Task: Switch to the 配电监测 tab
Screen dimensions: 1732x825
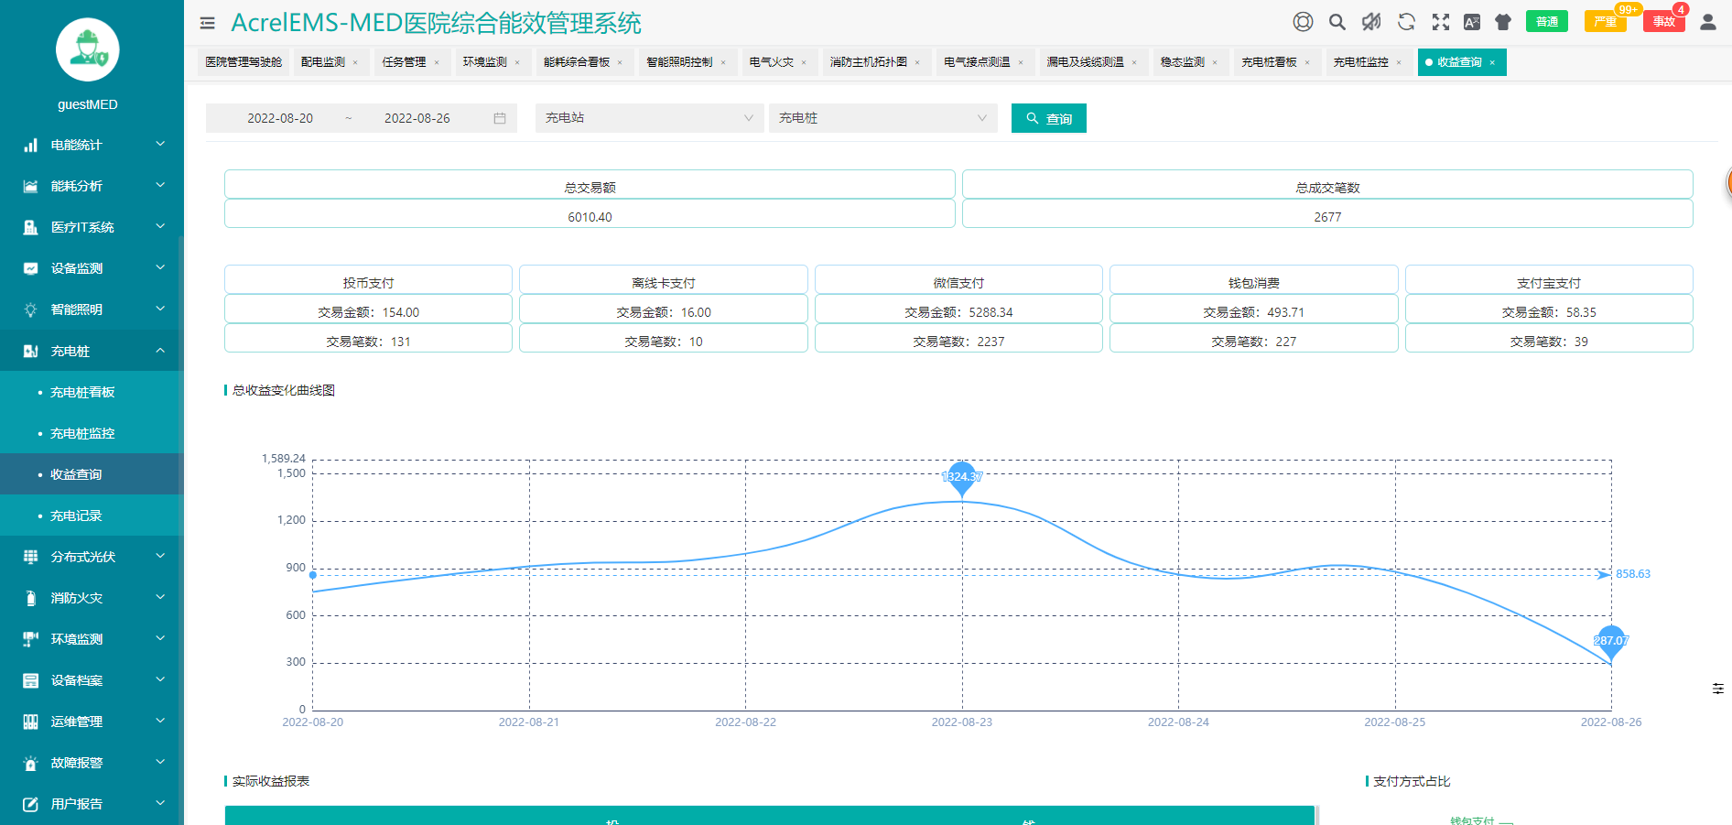Action: 325,62
